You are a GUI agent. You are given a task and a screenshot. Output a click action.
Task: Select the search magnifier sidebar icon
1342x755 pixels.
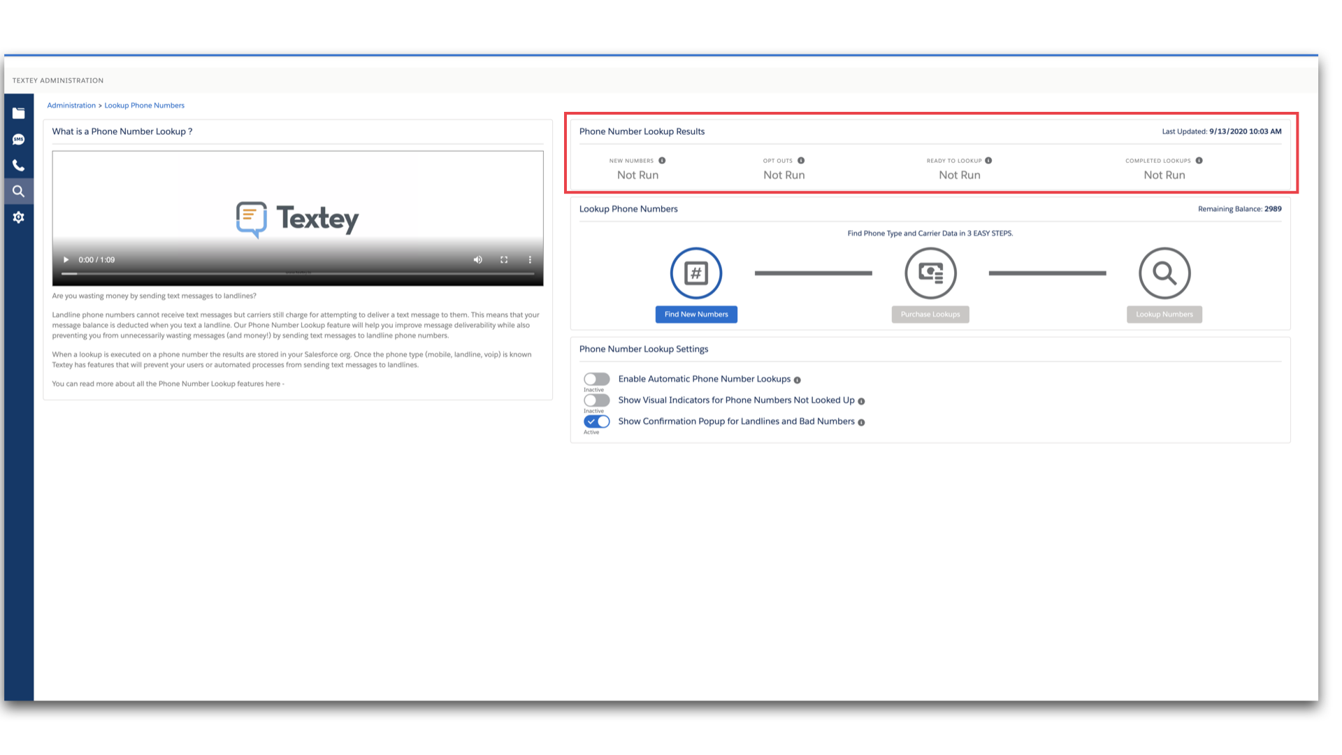point(19,192)
